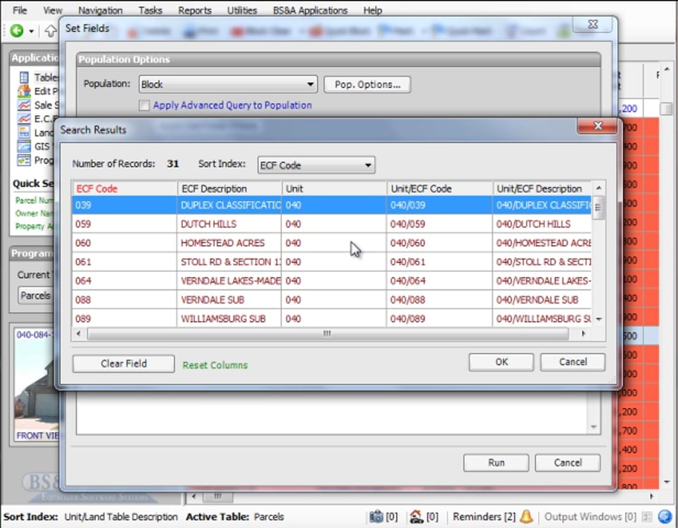678x528 pixels.
Task: Open the Navigation menu
Action: tap(100, 11)
